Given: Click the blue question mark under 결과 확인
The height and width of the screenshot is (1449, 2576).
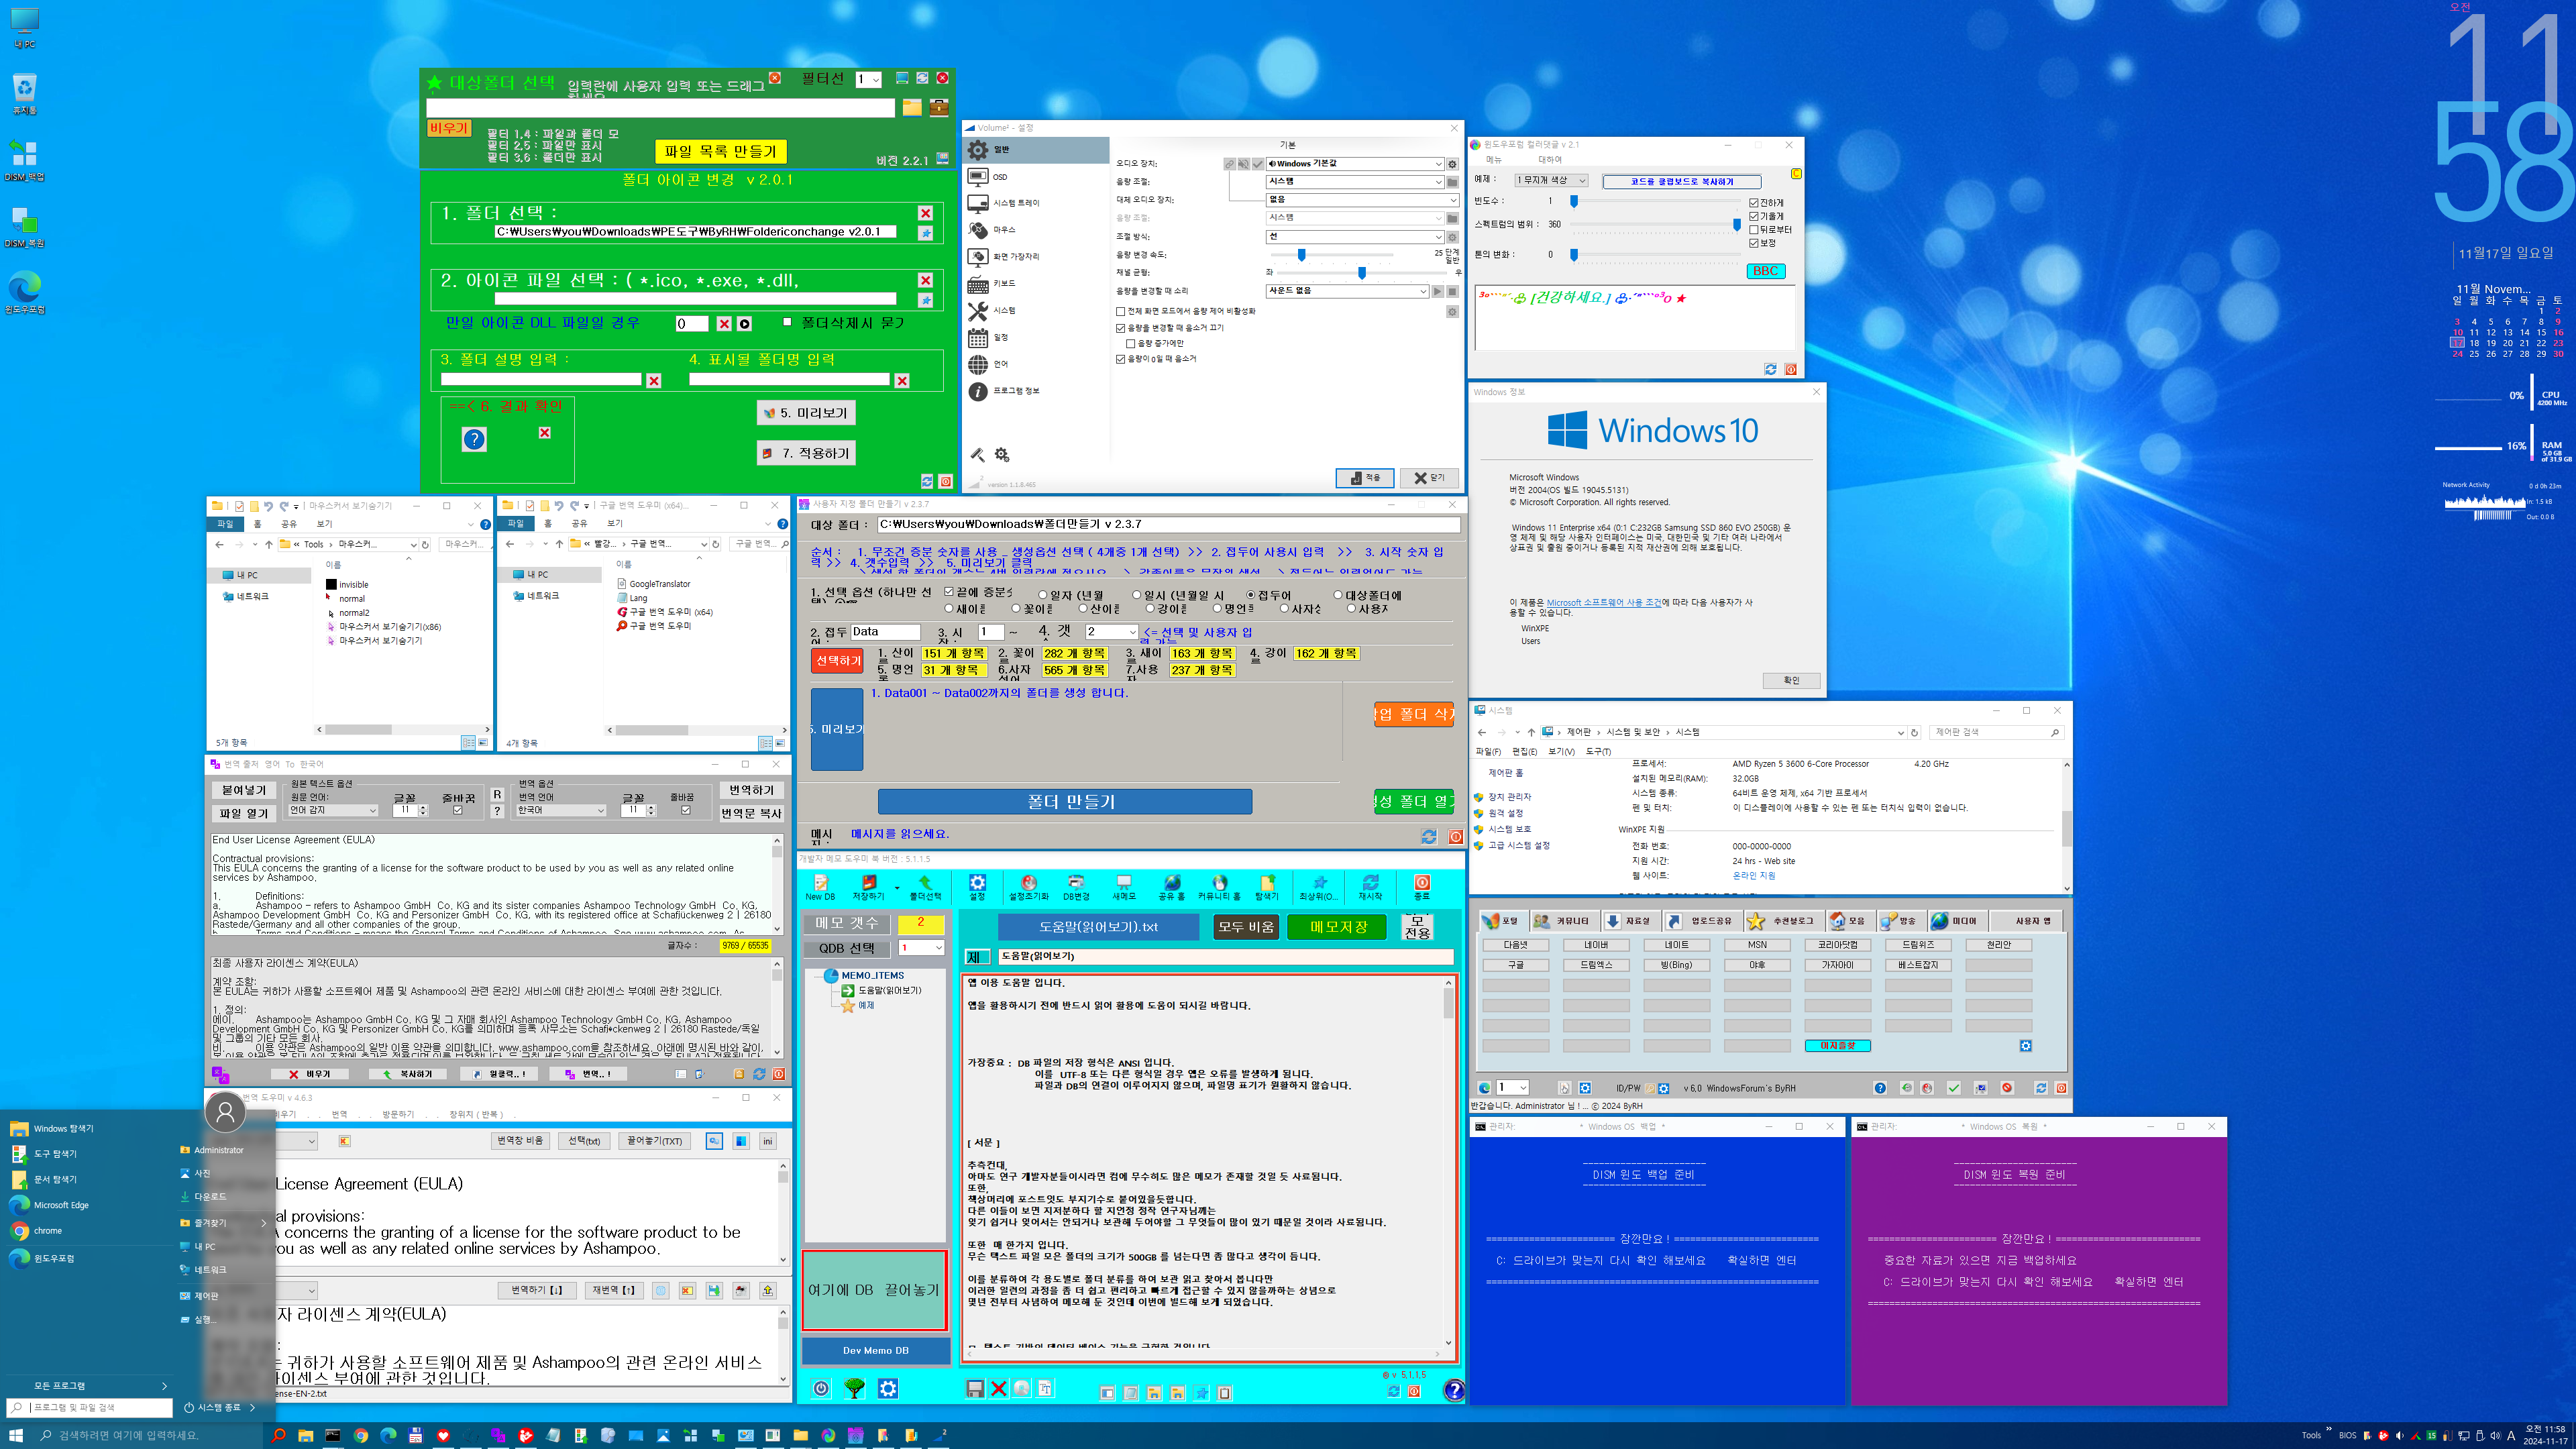Looking at the screenshot, I should tap(474, 439).
